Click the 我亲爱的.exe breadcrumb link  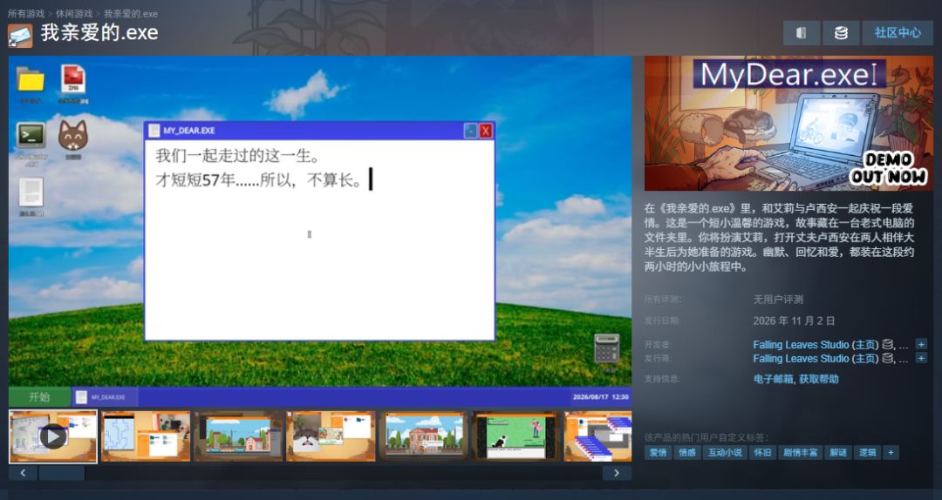pos(130,13)
